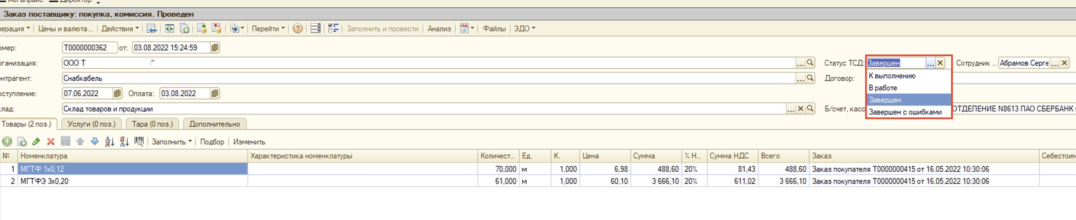
Task: Open the help question mark icon
Action: click(297, 28)
